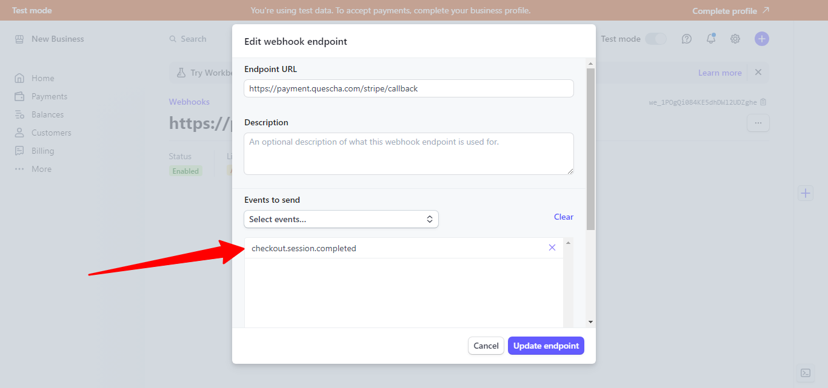Toggle the Test mode switch

655,39
